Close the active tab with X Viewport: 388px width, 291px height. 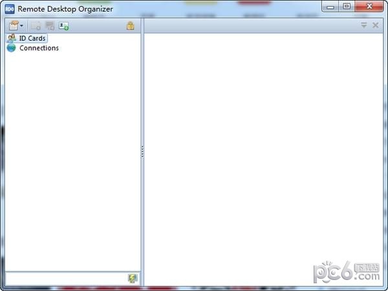(x=375, y=25)
